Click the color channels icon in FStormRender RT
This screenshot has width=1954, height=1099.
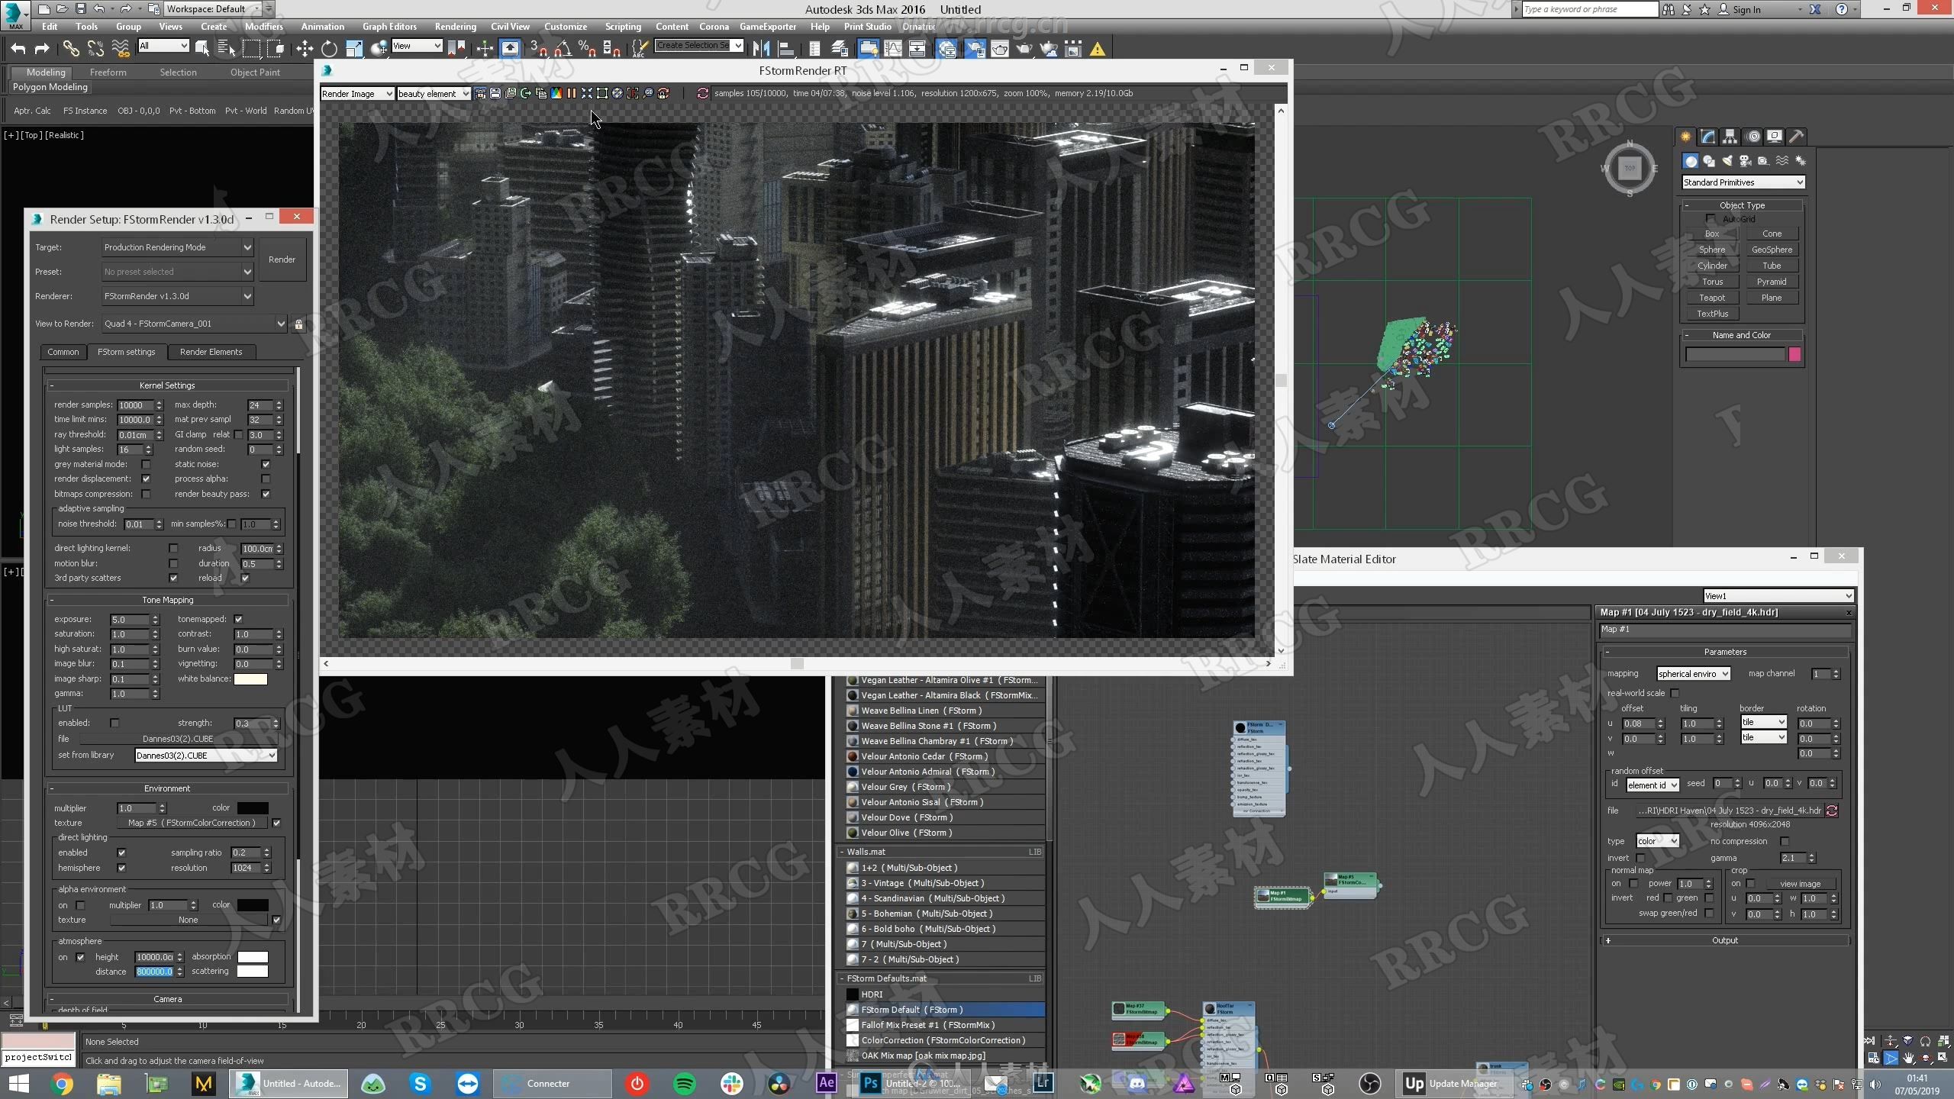pyautogui.click(x=556, y=93)
